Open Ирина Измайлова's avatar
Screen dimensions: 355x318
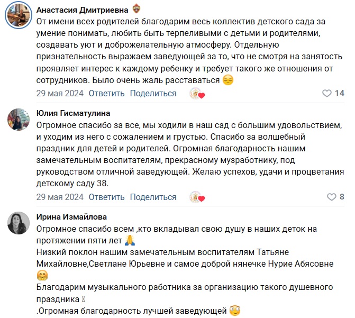click(18, 223)
